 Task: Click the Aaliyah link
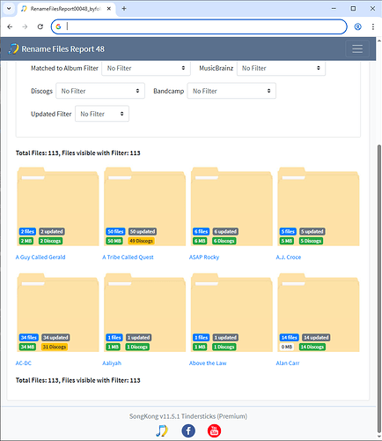coord(112,363)
